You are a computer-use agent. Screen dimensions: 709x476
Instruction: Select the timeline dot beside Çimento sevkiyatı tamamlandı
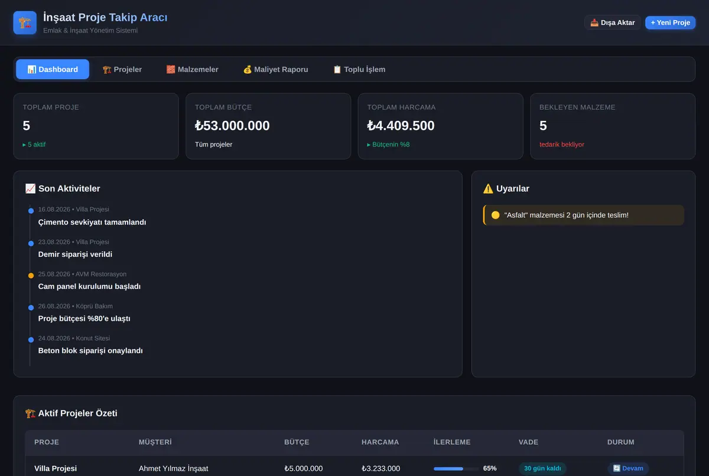[x=31, y=211]
